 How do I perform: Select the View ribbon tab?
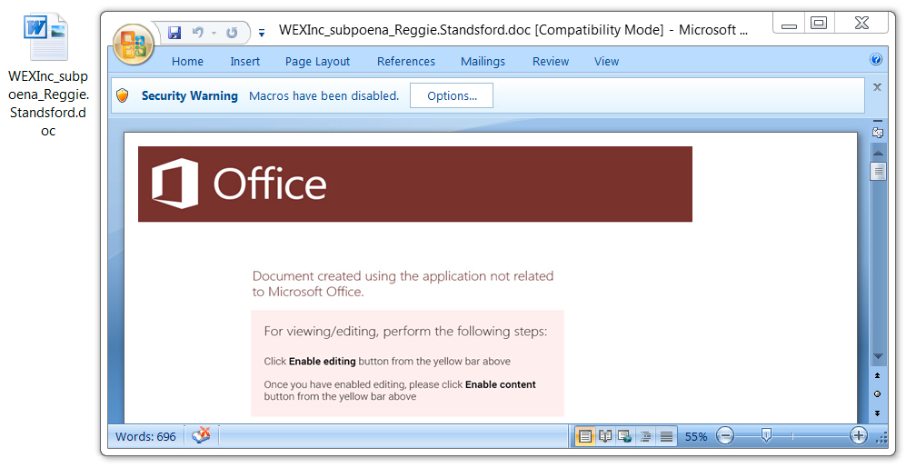point(606,61)
